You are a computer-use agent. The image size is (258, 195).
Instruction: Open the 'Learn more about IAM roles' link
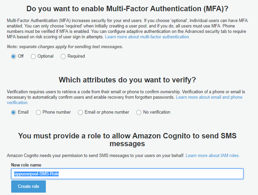213,156
